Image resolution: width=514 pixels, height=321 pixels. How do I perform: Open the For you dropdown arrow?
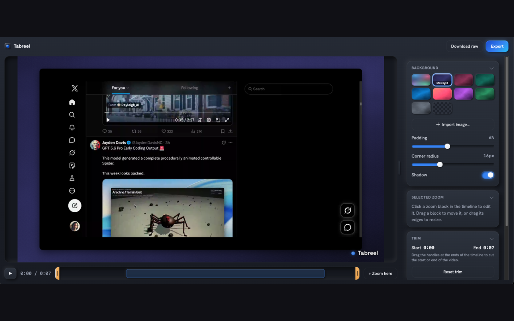point(128,88)
